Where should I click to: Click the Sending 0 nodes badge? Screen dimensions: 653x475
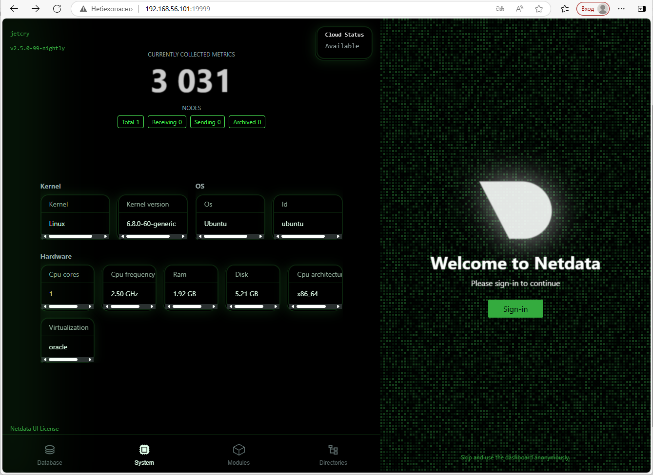pos(207,122)
